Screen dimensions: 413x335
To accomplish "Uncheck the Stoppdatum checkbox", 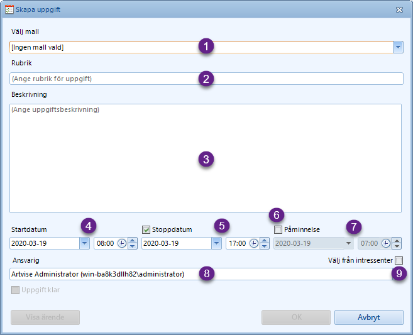I will (146, 229).
